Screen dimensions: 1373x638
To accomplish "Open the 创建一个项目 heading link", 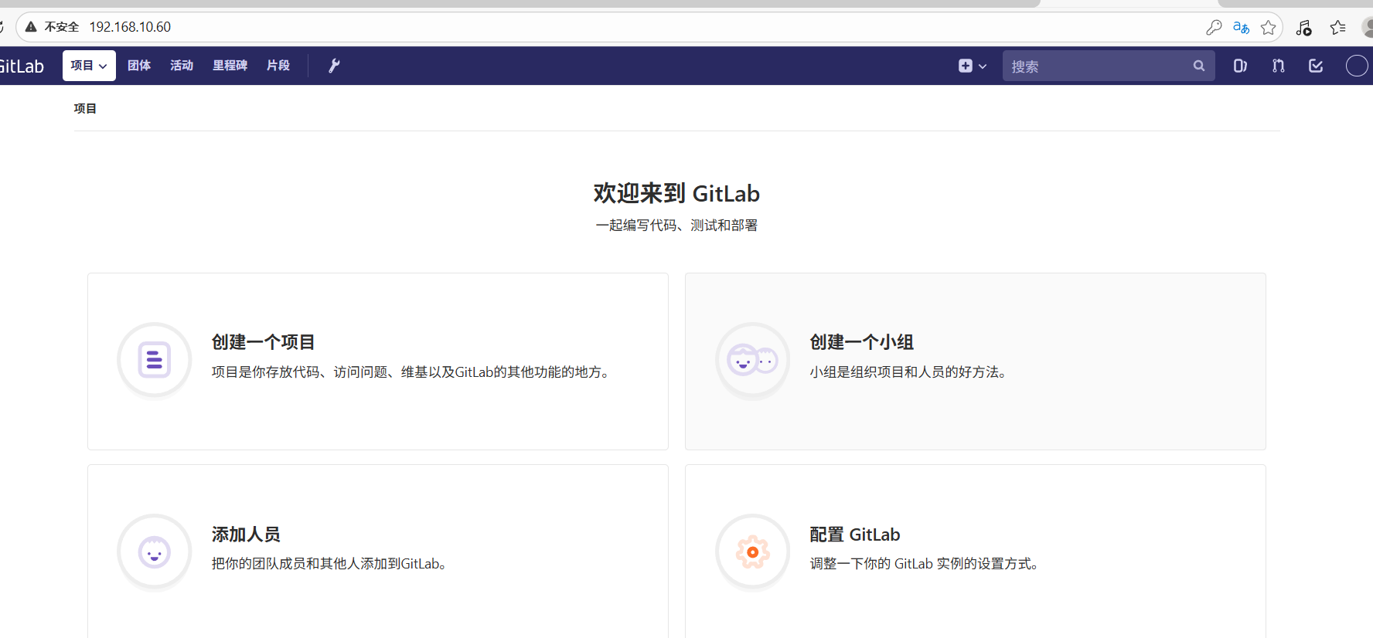I will 264,342.
